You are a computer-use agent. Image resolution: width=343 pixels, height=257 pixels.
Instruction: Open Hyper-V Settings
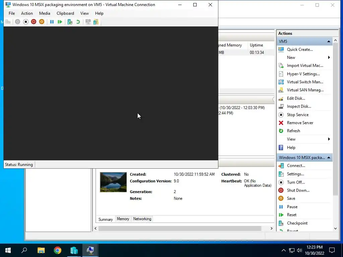pos(303,74)
